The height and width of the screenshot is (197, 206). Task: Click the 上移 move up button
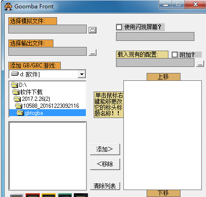[163, 77]
